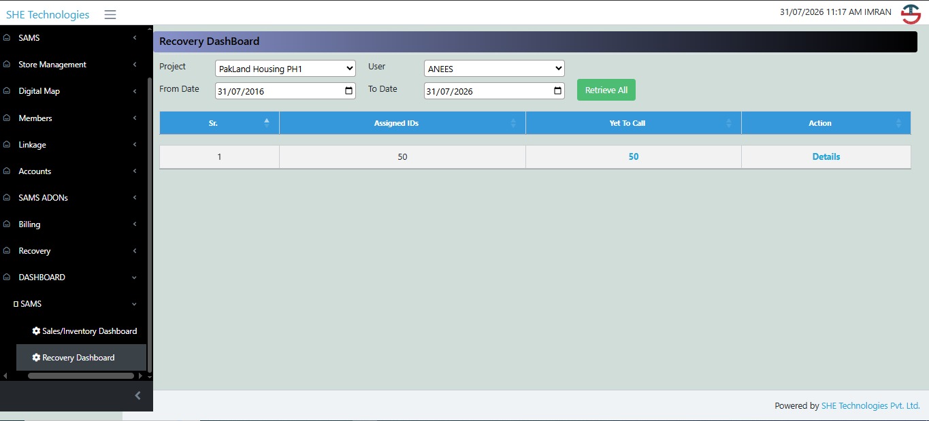The width and height of the screenshot is (929, 421).
Task: Click gear icon beside Sales/Inventory Dashboard
Action: click(x=37, y=331)
